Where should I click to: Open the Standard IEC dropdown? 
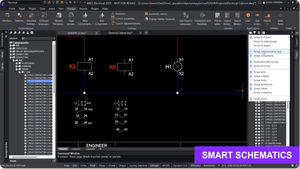pyautogui.click(x=54, y=38)
